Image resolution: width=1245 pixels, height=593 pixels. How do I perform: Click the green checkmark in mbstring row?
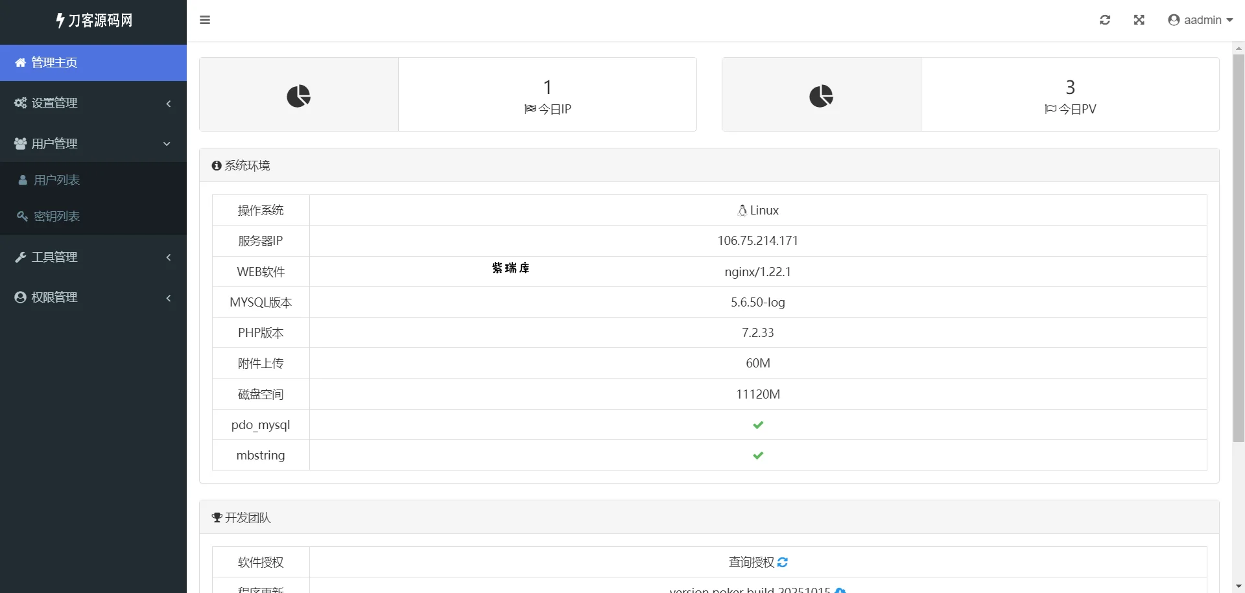[758, 456]
